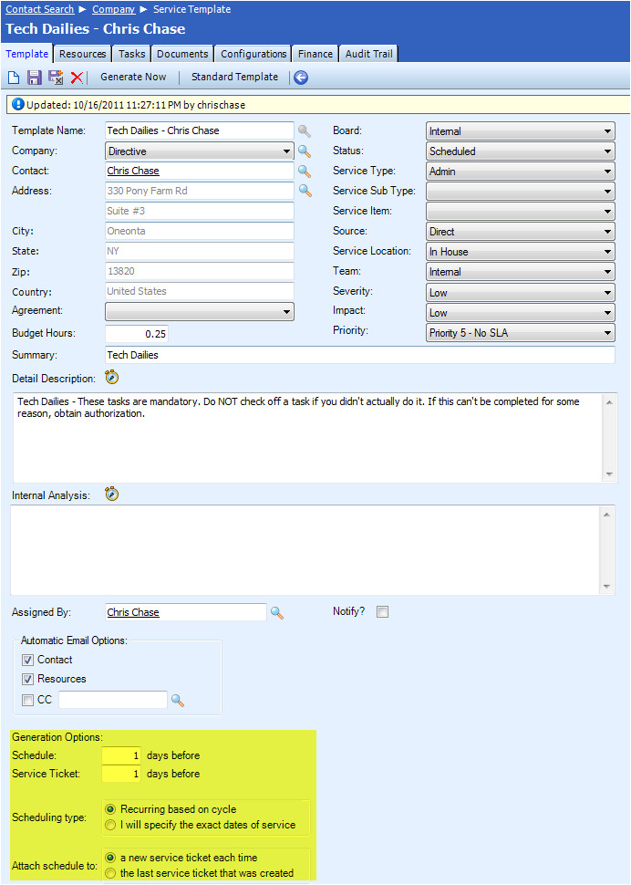This screenshot has width=631, height=885.
Task: Switch to the Finance tab
Action: [x=315, y=54]
